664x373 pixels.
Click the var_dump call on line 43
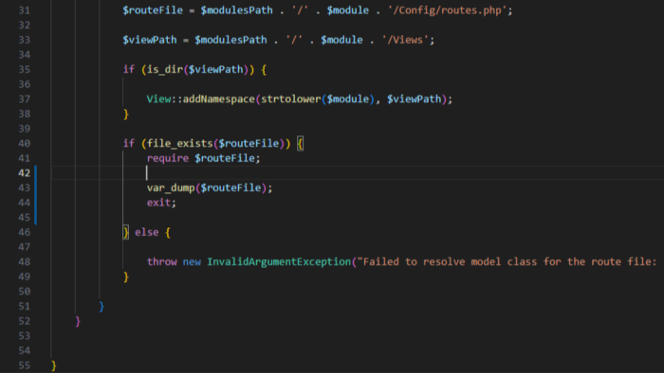click(x=171, y=187)
